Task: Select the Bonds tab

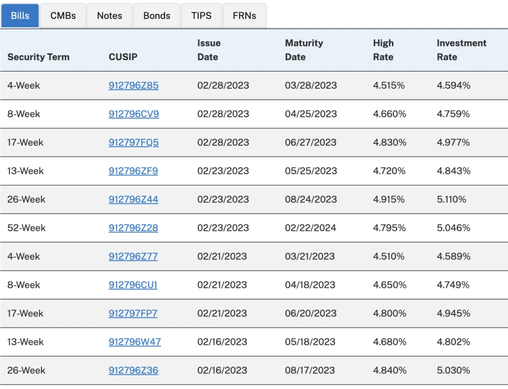Action: [x=156, y=15]
